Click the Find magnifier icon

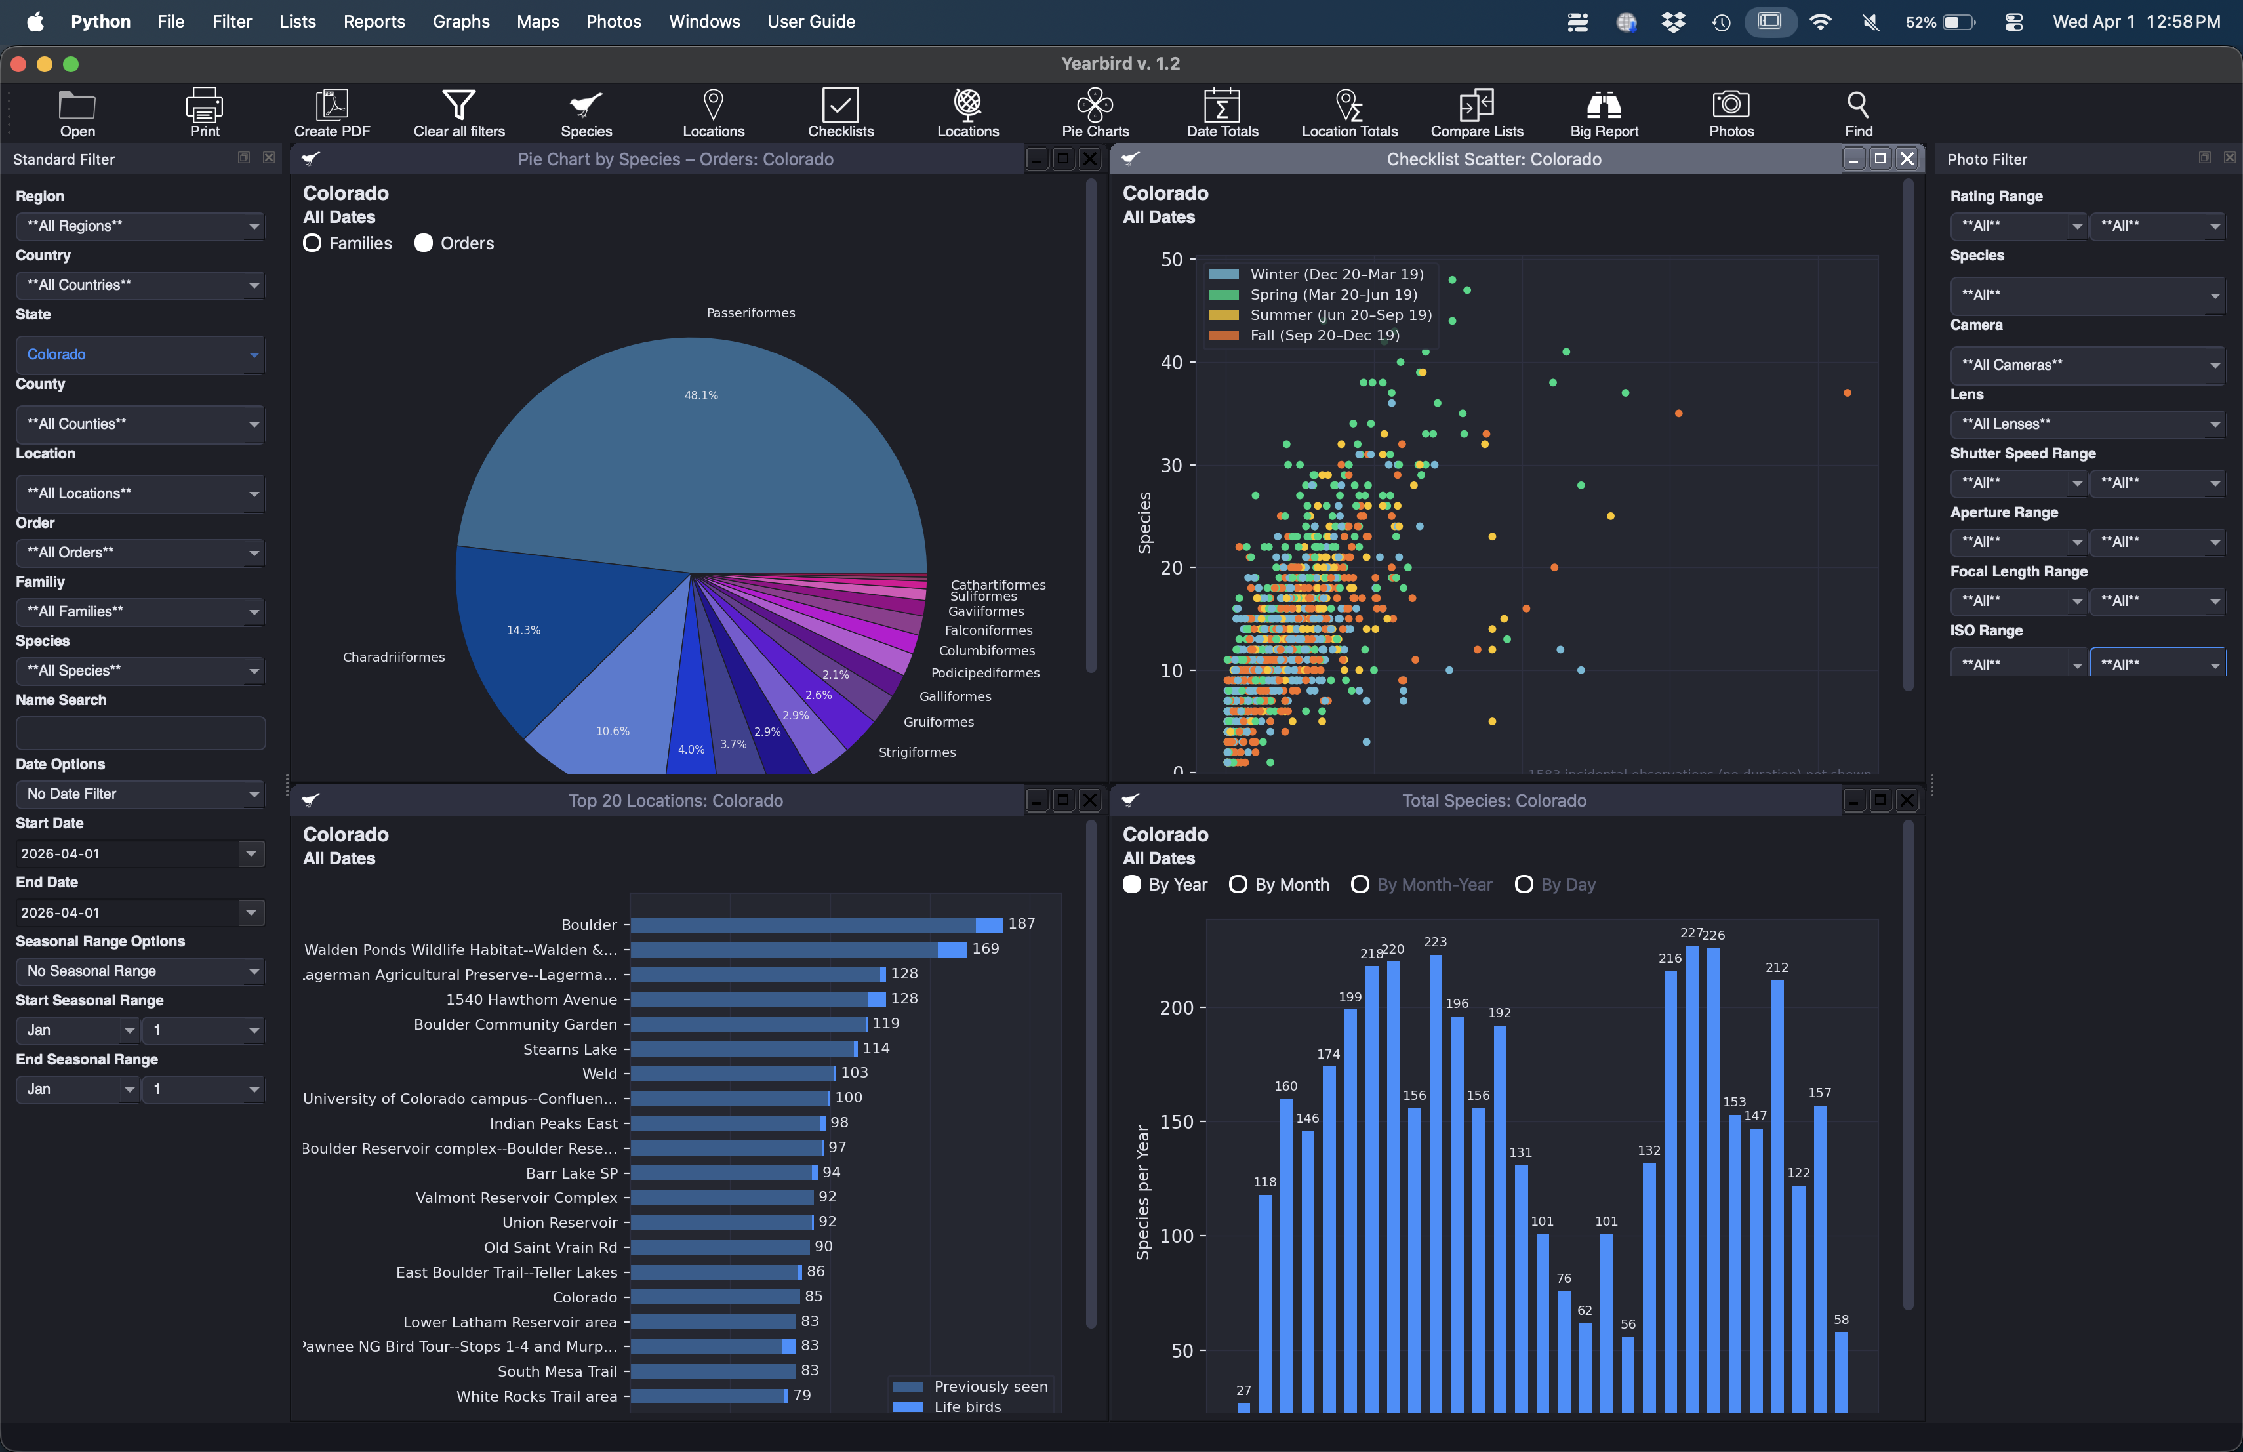click(x=1857, y=106)
